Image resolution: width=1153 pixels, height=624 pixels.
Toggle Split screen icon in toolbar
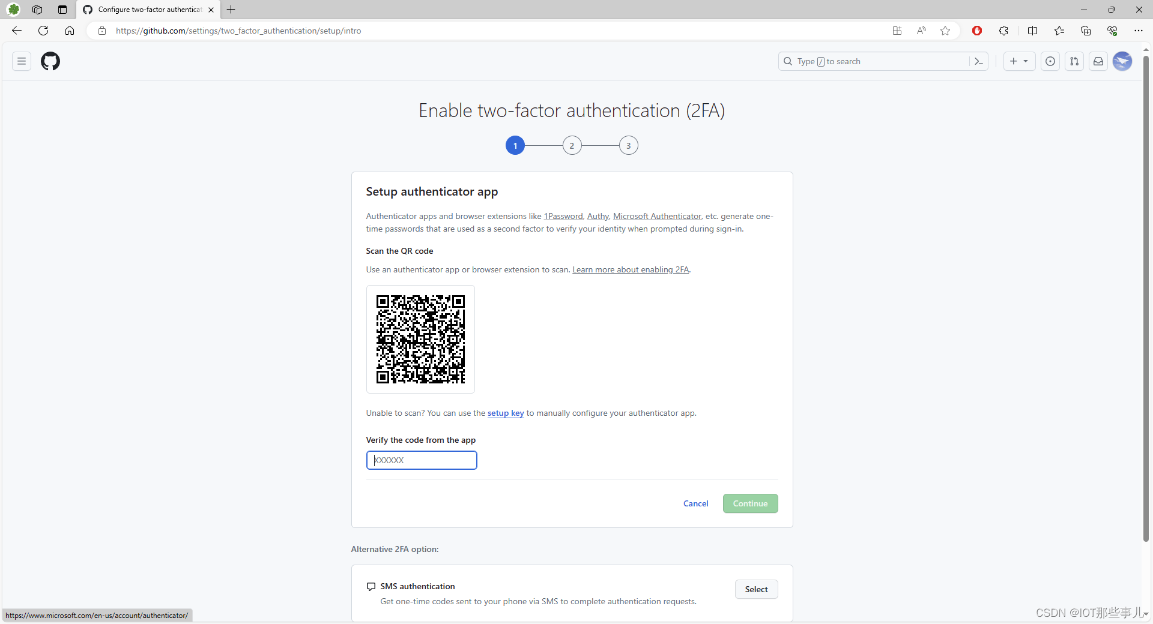point(1033,31)
